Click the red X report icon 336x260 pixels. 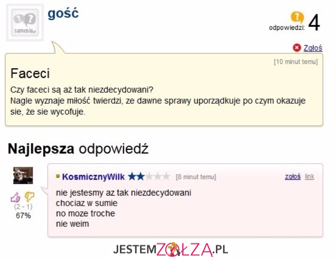(297, 47)
